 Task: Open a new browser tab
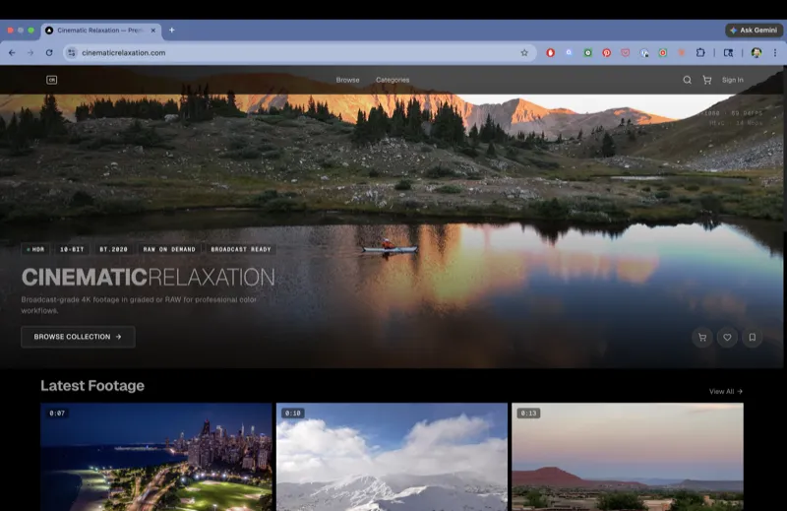pos(171,31)
